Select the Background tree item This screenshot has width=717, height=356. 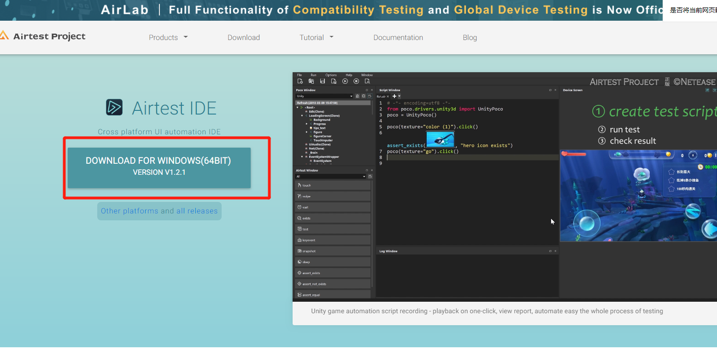click(322, 120)
